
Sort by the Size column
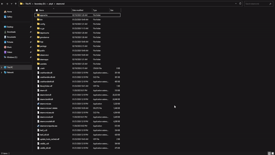pos(112,10)
